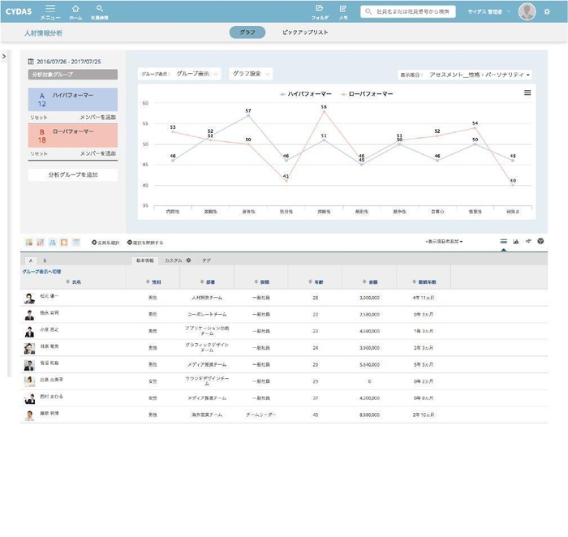
Task: Click the 分析グループを追加 button
Action: click(72, 174)
